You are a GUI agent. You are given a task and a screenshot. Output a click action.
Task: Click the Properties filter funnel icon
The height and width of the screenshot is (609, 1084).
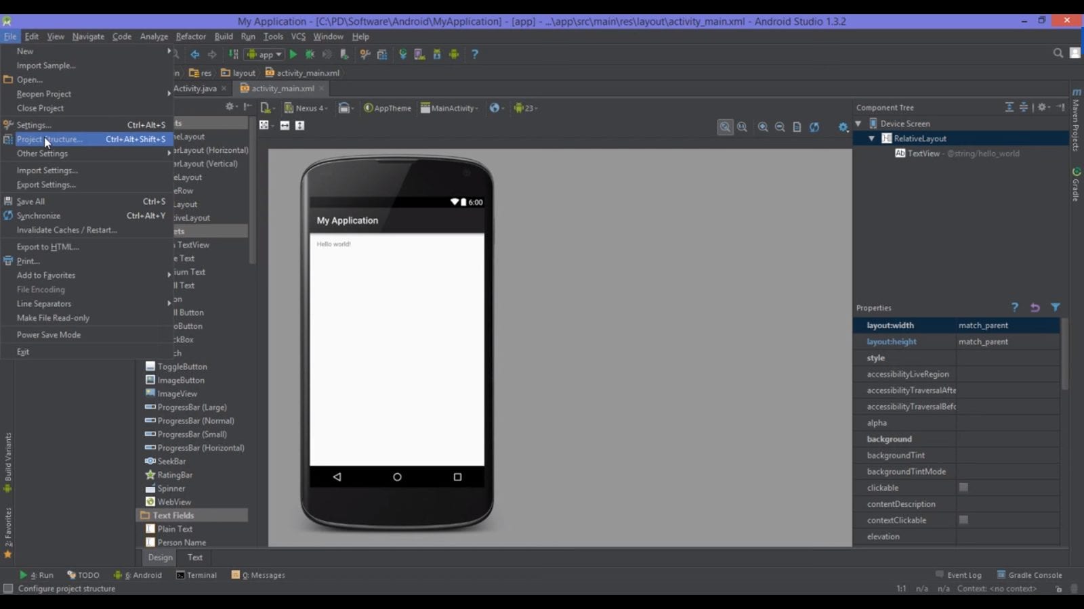tap(1055, 307)
